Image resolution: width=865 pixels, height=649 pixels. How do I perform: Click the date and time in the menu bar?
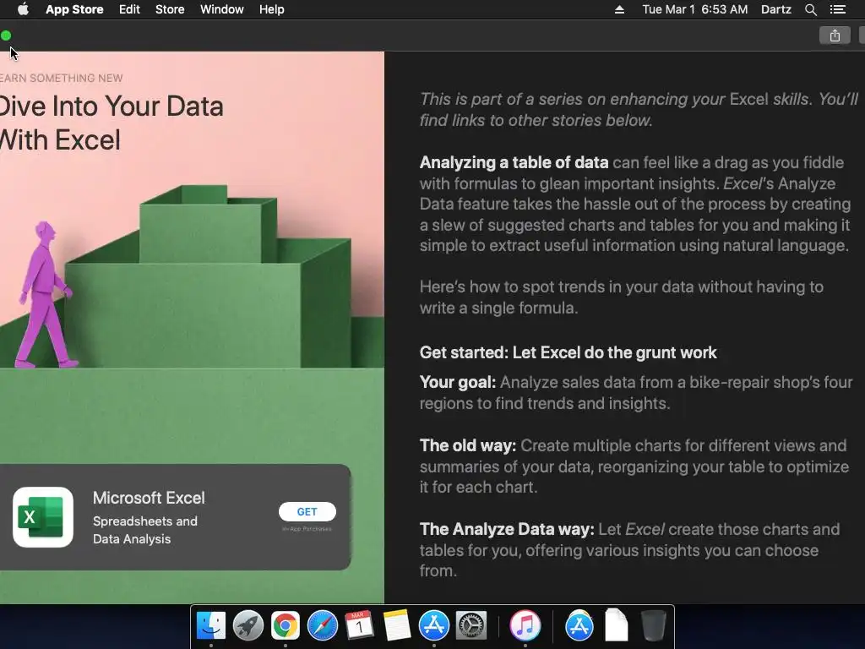point(695,9)
